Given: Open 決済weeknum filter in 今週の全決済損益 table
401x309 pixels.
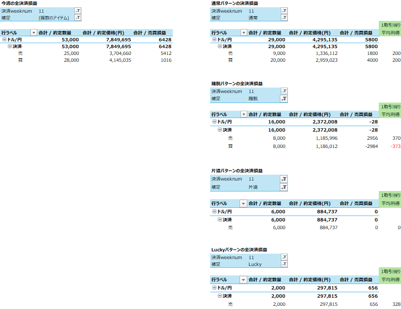Looking at the screenshot, I should pos(78,11).
